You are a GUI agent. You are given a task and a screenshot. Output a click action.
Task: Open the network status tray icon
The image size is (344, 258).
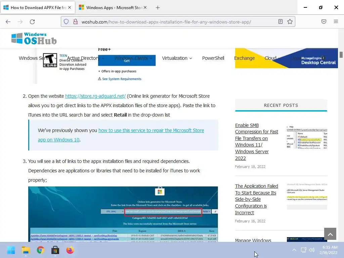coord(303,250)
